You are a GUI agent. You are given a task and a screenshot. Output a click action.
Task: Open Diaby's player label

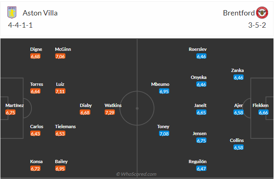click(x=85, y=105)
